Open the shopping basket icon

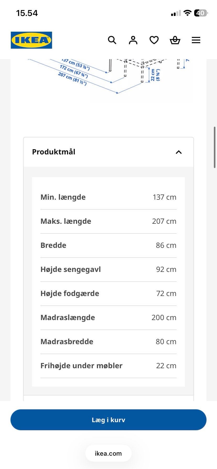175,40
